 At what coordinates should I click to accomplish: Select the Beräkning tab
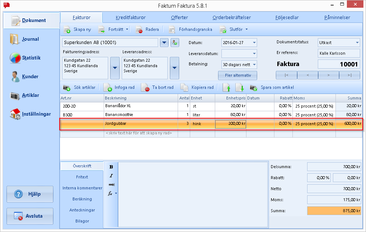tap(82, 199)
